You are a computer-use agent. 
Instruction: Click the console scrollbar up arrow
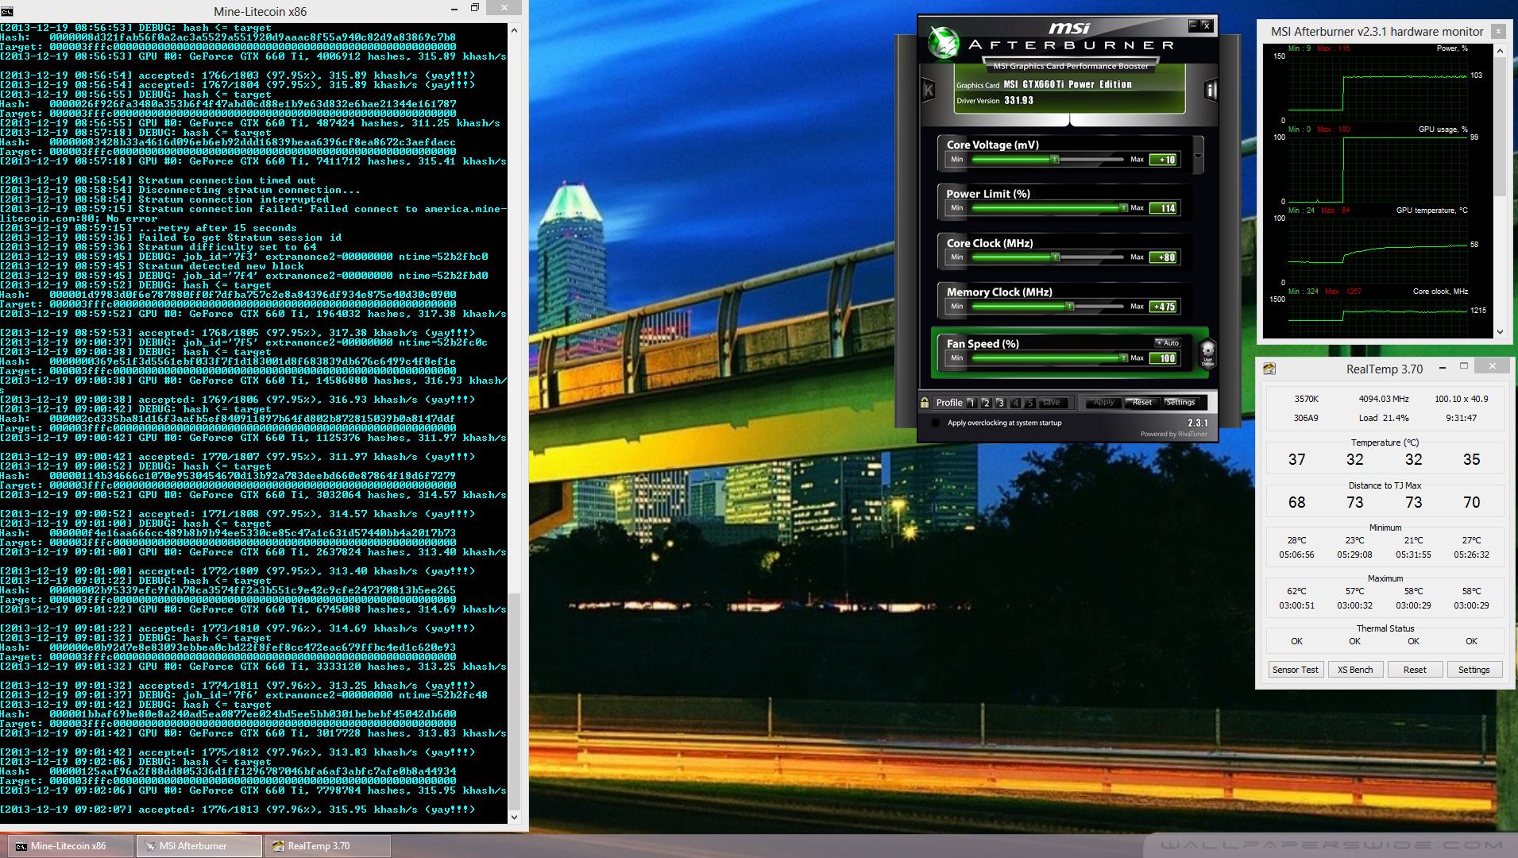[514, 30]
